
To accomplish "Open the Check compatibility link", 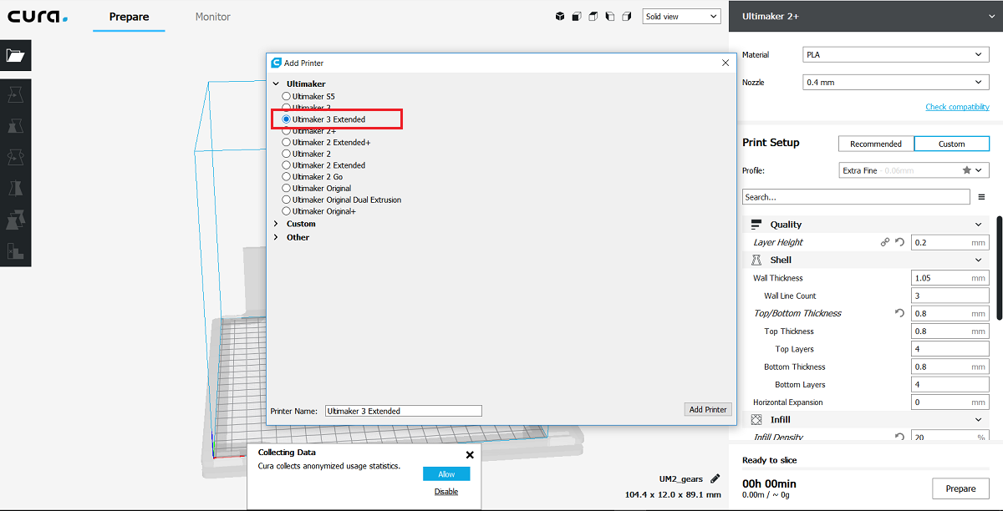I will (x=957, y=107).
